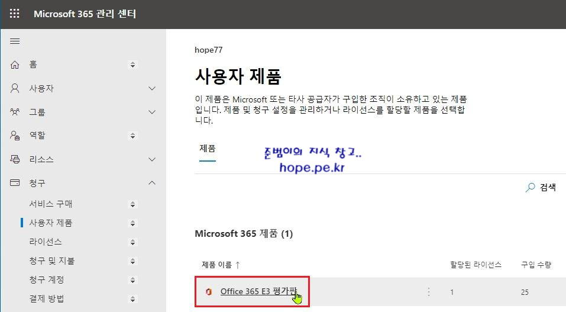Collapse the 청구 menu chevron
This screenshot has width=566, height=312.
(152, 182)
